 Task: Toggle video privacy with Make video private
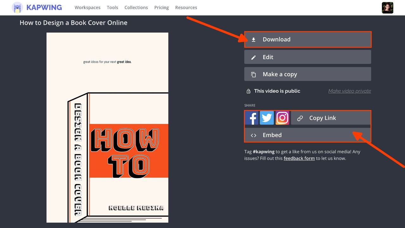tap(349, 91)
